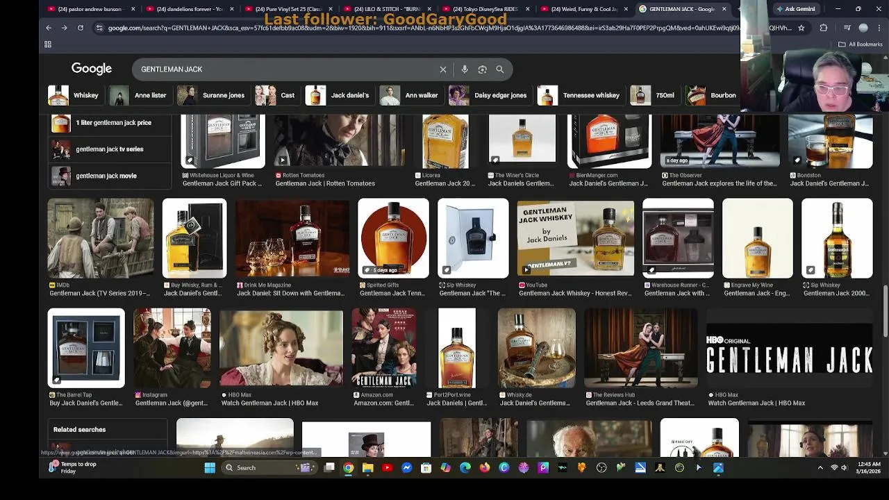The width and height of the screenshot is (889, 500).
Task: Filter images by Suranne jones chip
Action: point(212,95)
